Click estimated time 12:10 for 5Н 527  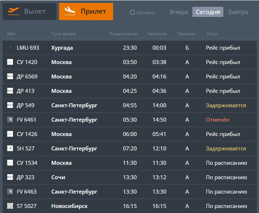[x=159, y=148]
